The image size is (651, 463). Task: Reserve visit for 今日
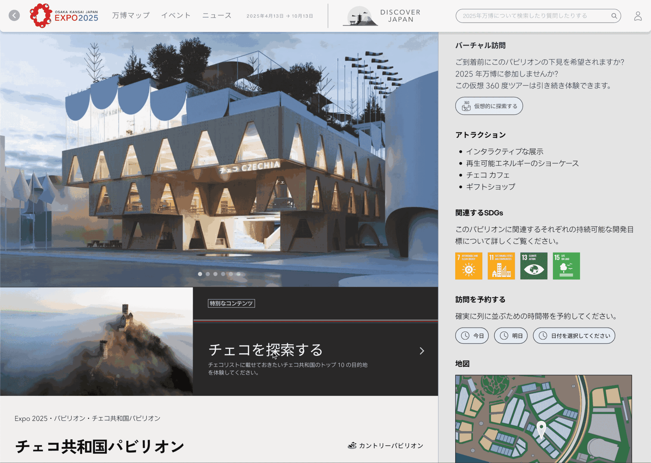(x=472, y=336)
